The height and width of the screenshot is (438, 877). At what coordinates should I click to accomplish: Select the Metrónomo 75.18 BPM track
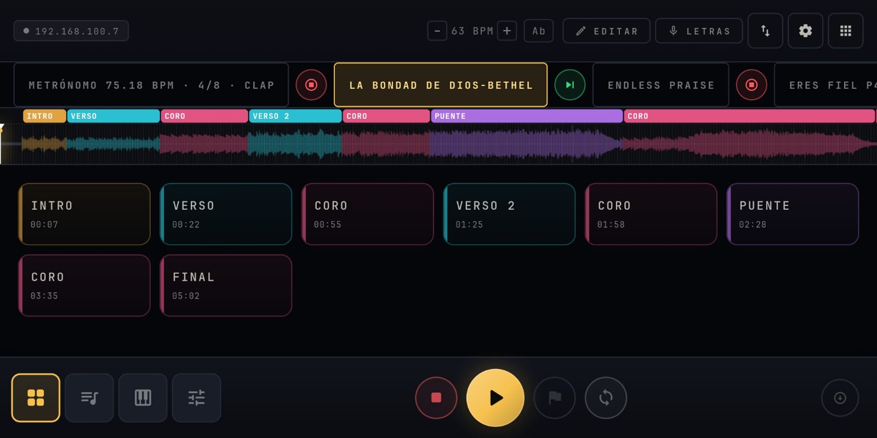[x=151, y=85]
